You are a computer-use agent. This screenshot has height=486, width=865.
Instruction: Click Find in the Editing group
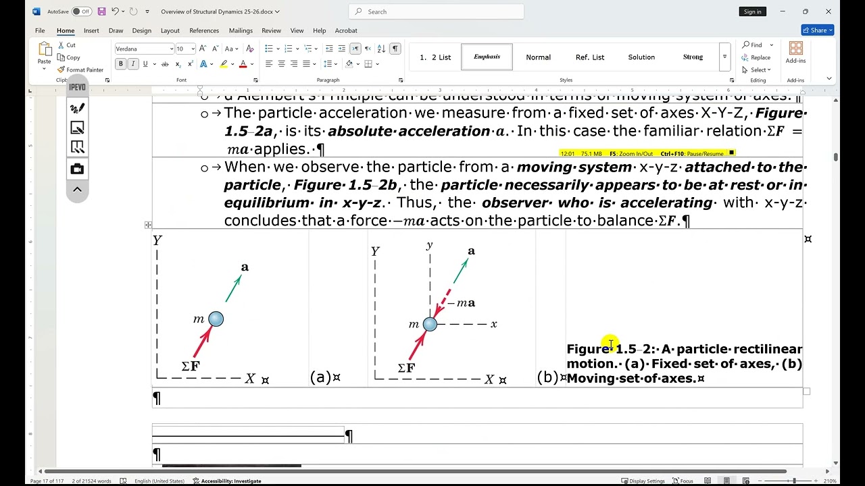coord(751,45)
